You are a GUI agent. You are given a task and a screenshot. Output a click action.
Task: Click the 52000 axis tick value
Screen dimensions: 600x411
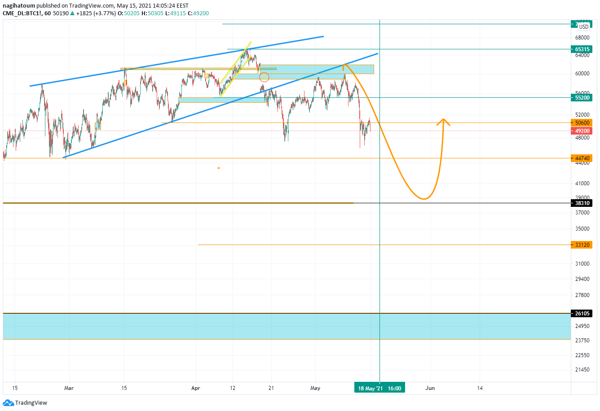click(582, 115)
